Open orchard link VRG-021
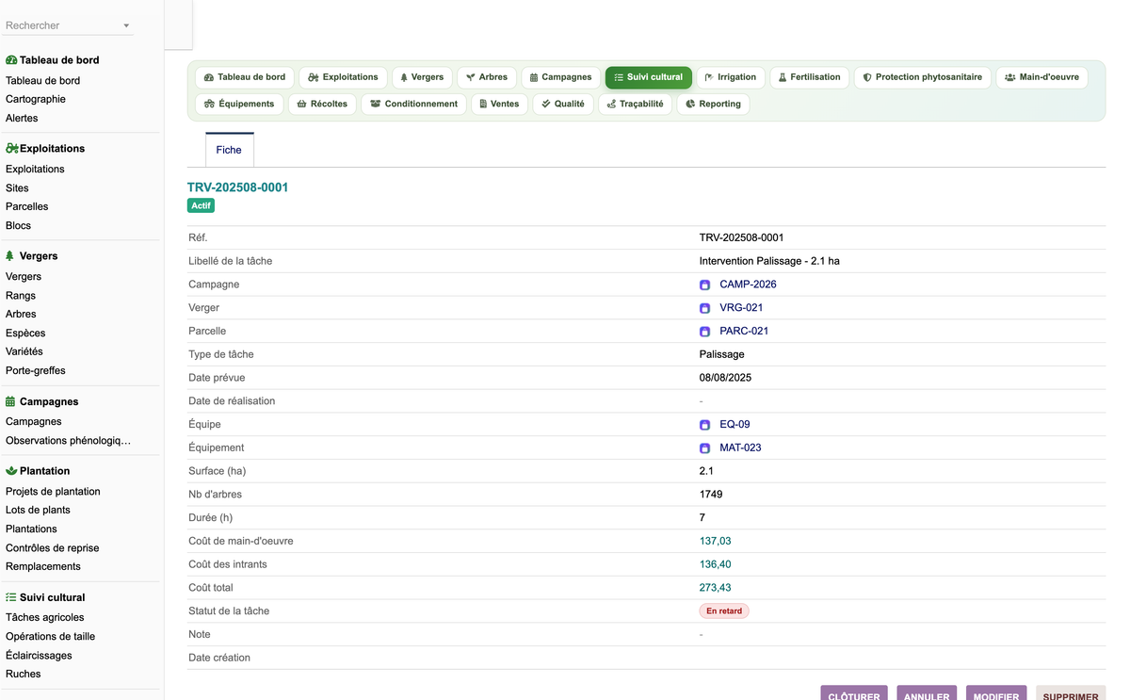Image resolution: width=1130 pixels, height=700 pixels. click(x=741, y=308)
